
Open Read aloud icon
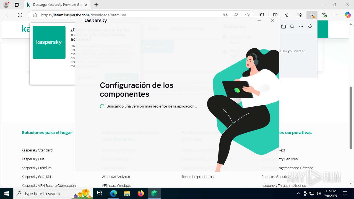236,15
